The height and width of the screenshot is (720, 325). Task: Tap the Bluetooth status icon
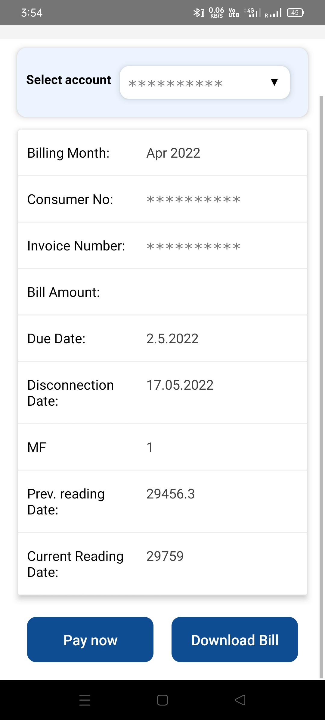coord(198,13)
